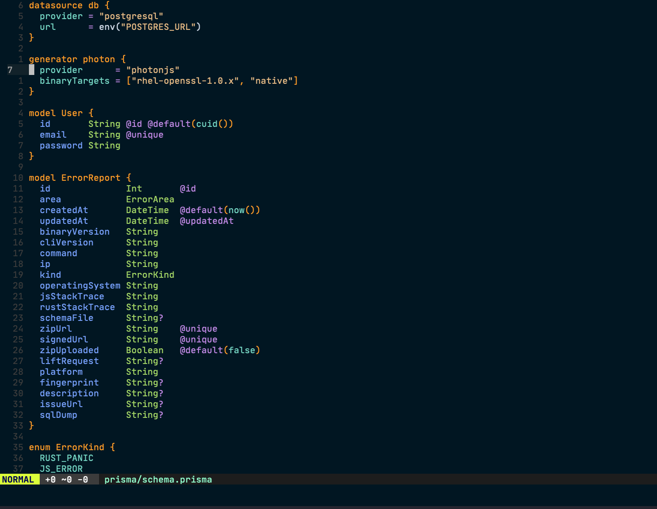Click the @default(cuid()) attribute in User model
The width and height of the screenshot is (657, 509).
tap(190, 124)
